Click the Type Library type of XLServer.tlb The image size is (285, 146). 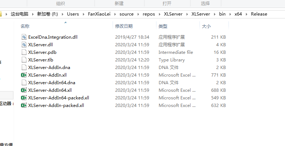(172, 60)
